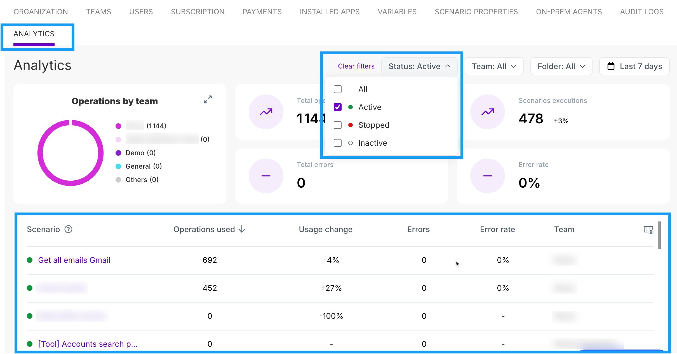Collapse the Status: Active dropdown
Image resolution: width=677 pixels, height=354 pixels.
(x=419, y=66)
